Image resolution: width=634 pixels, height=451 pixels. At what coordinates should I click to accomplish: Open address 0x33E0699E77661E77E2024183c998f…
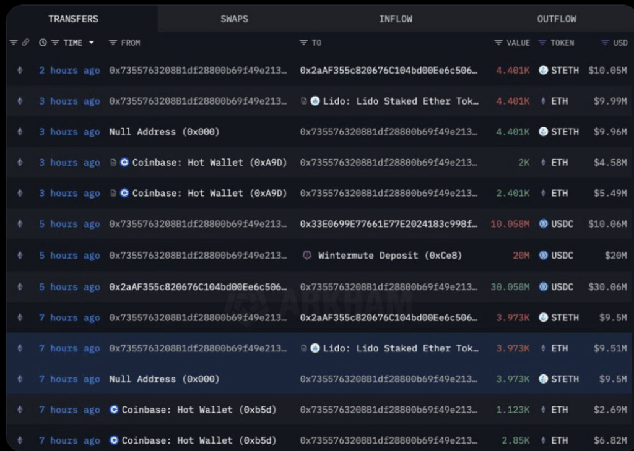coord(389,224)
